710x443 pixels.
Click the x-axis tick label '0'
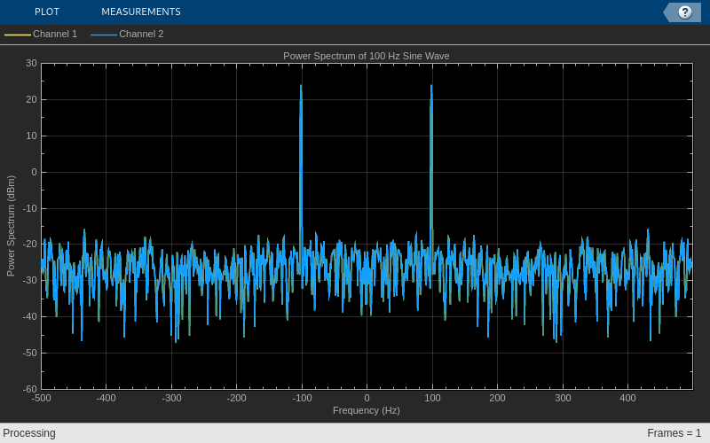coord(367,398)
